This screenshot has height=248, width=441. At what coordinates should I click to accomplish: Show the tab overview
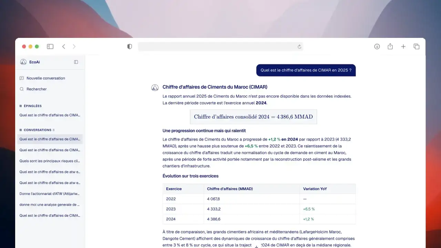pyautogui.click(x=416, y=46)
